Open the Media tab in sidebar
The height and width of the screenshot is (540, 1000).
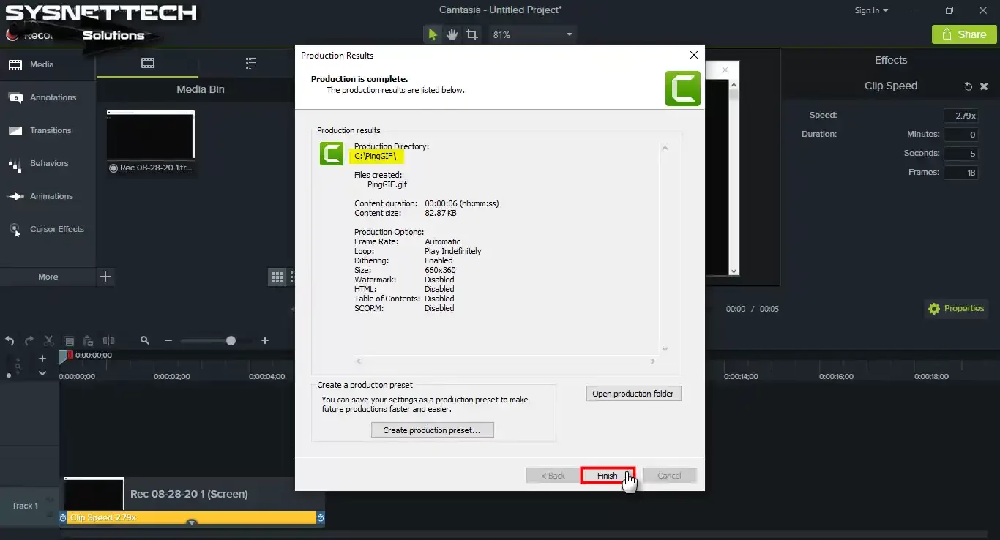48,64
